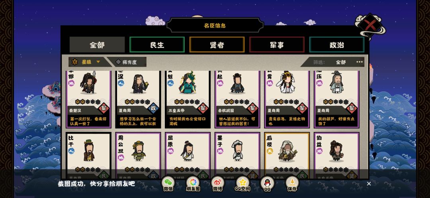Viewport: 430px width, 198px height.
Task: Select the 政治 tab
Action: tap(337, 45)
